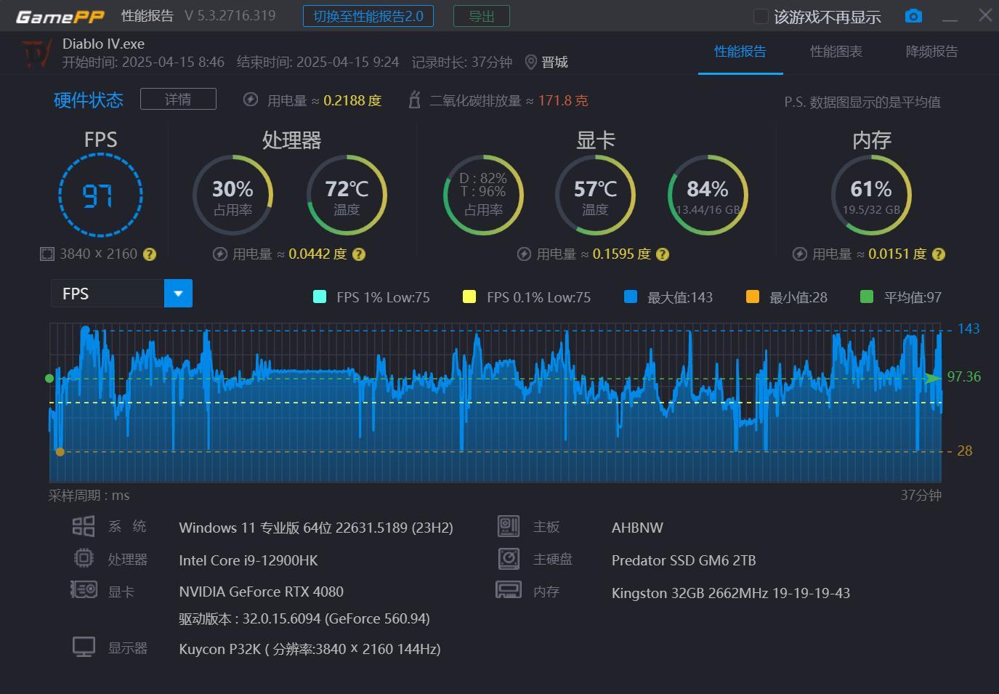
Task: Click the processor 72℃ temperature gauge
Action: (x=347, y=195)
